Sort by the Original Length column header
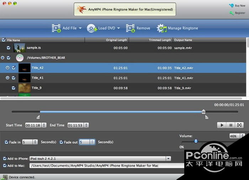Viewport: 249px width, 180px height. (x=107, y=40)
